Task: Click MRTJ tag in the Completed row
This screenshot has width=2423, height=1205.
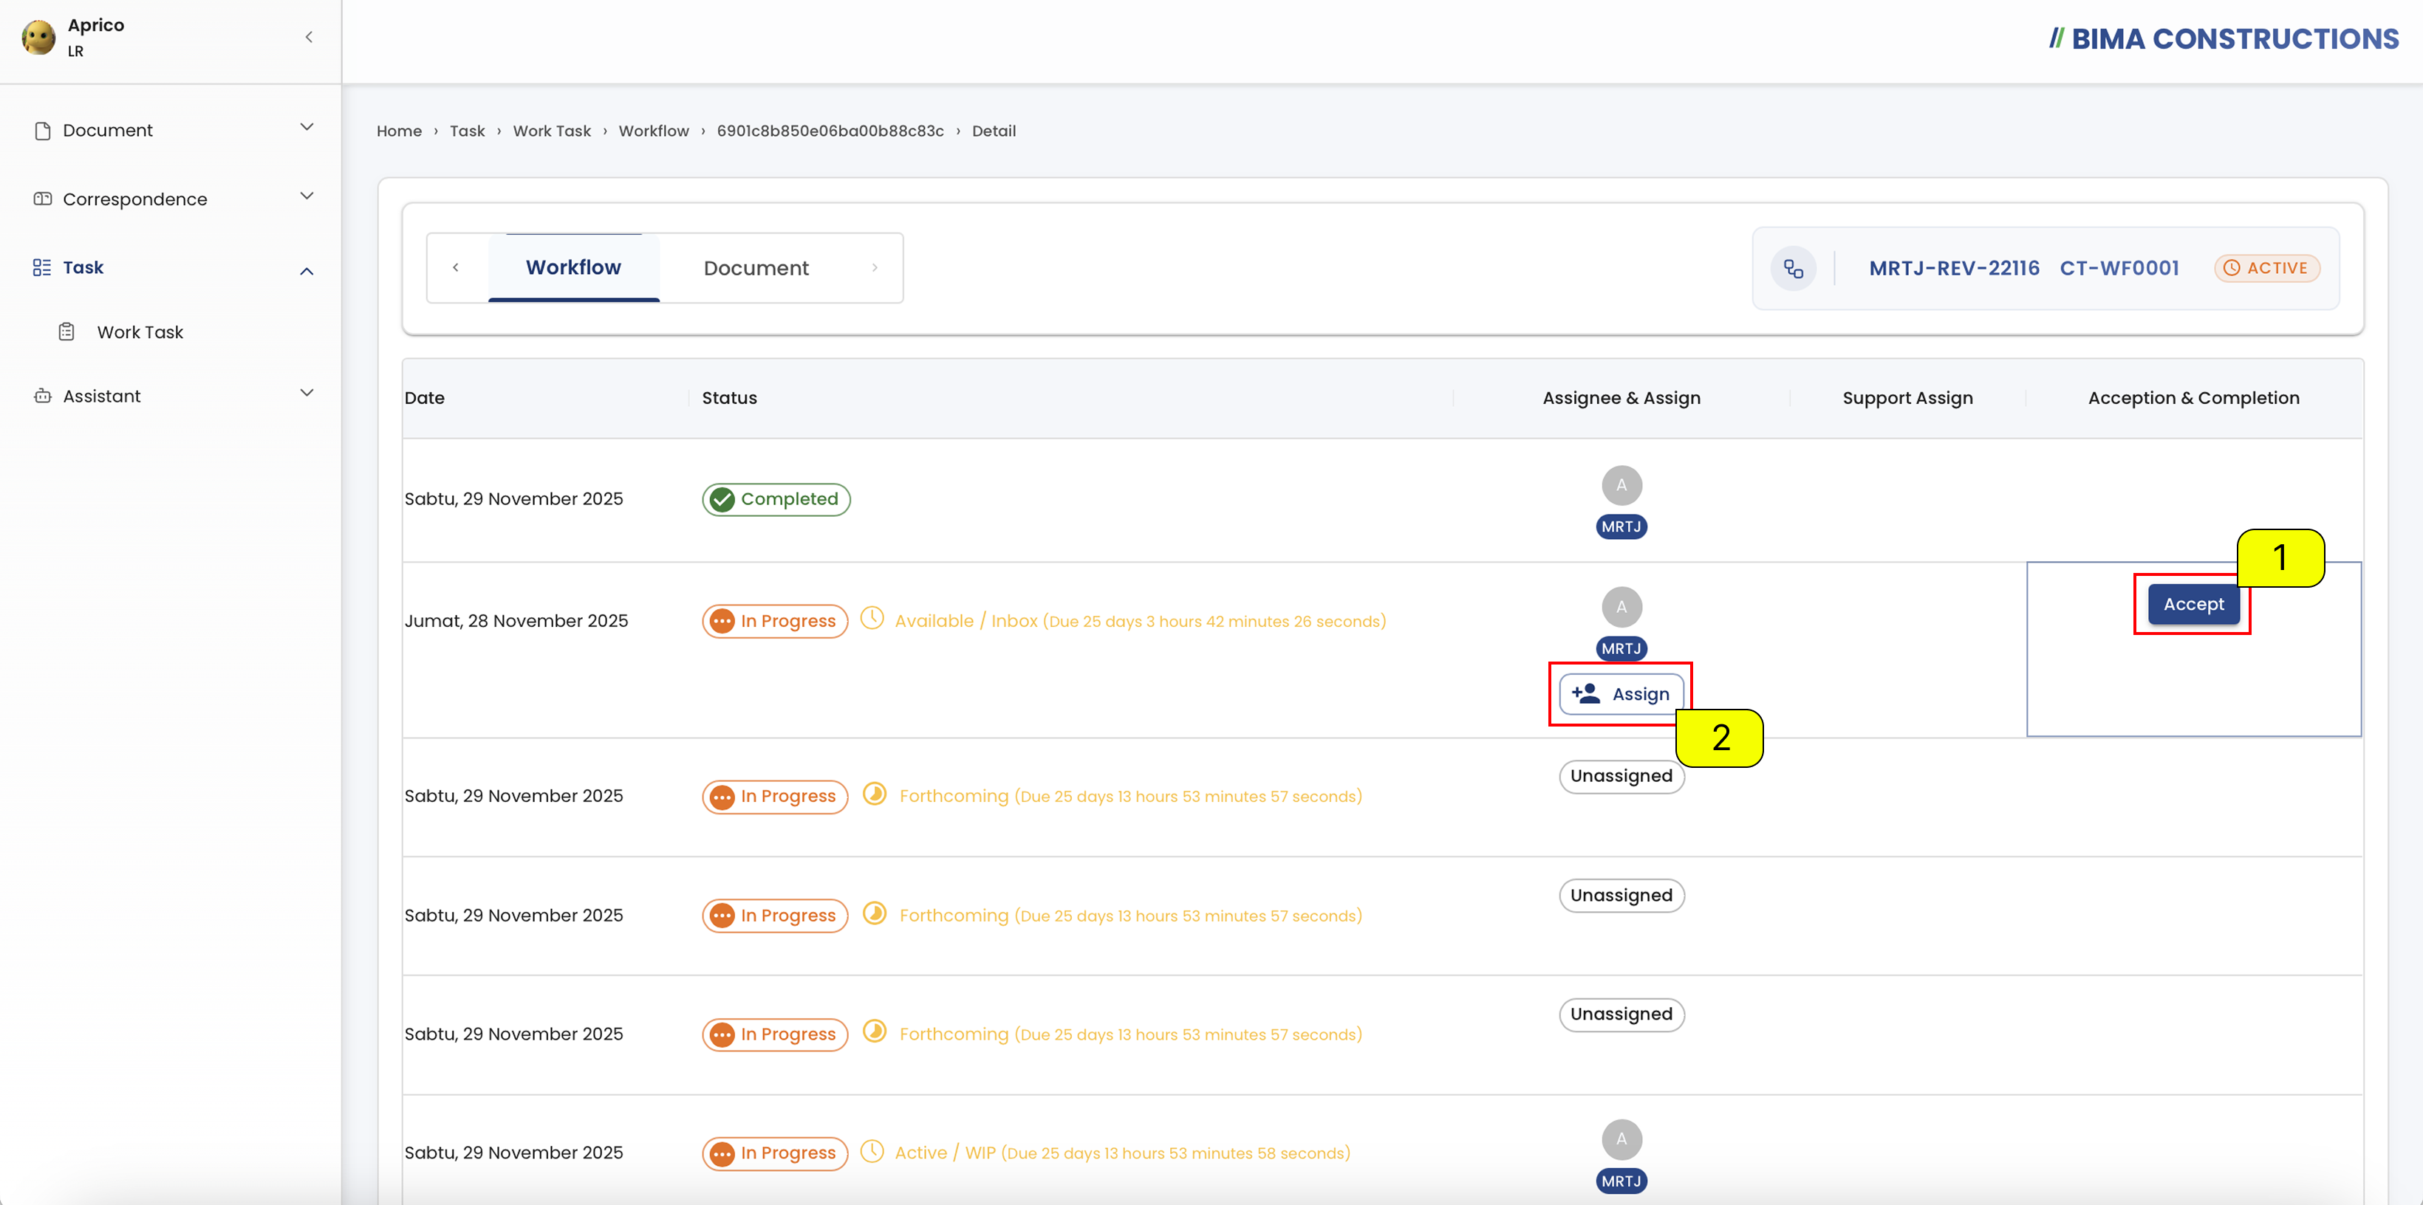Action: tap(1621, 526)
